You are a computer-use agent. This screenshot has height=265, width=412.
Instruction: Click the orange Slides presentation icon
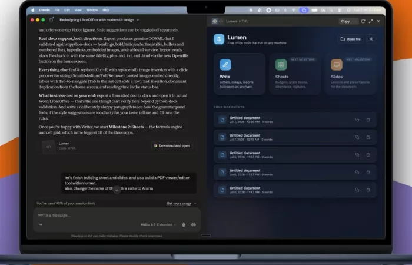(x=337, y=65)
